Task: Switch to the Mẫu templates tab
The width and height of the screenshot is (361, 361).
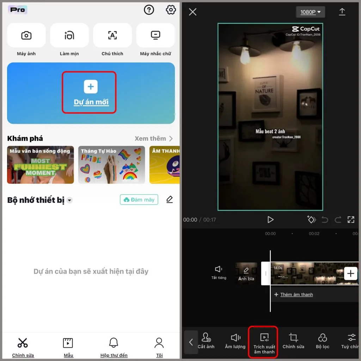Action: pyautogui.click(x=68, y=347)
